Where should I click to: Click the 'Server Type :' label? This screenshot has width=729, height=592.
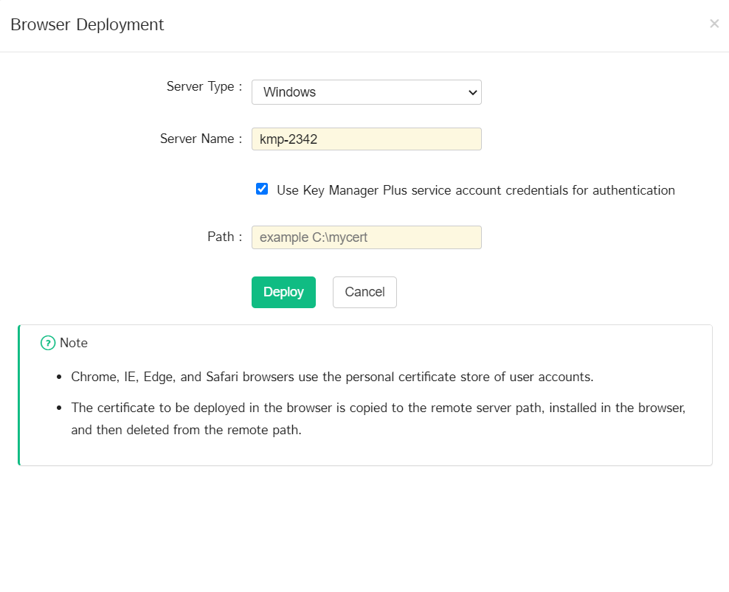[x=204, y=86]
